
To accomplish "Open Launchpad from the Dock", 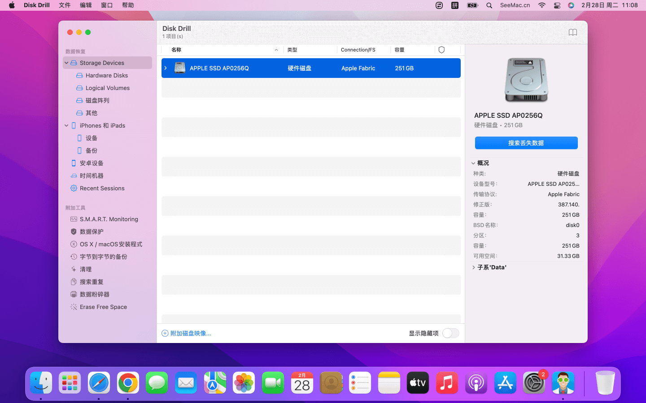I will 70,383.
